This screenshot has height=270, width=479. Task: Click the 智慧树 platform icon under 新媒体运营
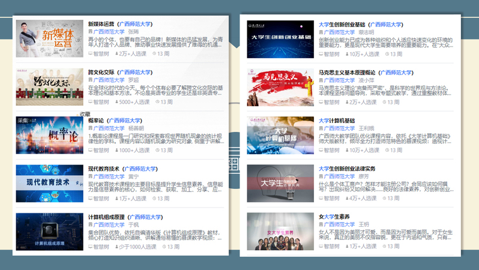91,53
